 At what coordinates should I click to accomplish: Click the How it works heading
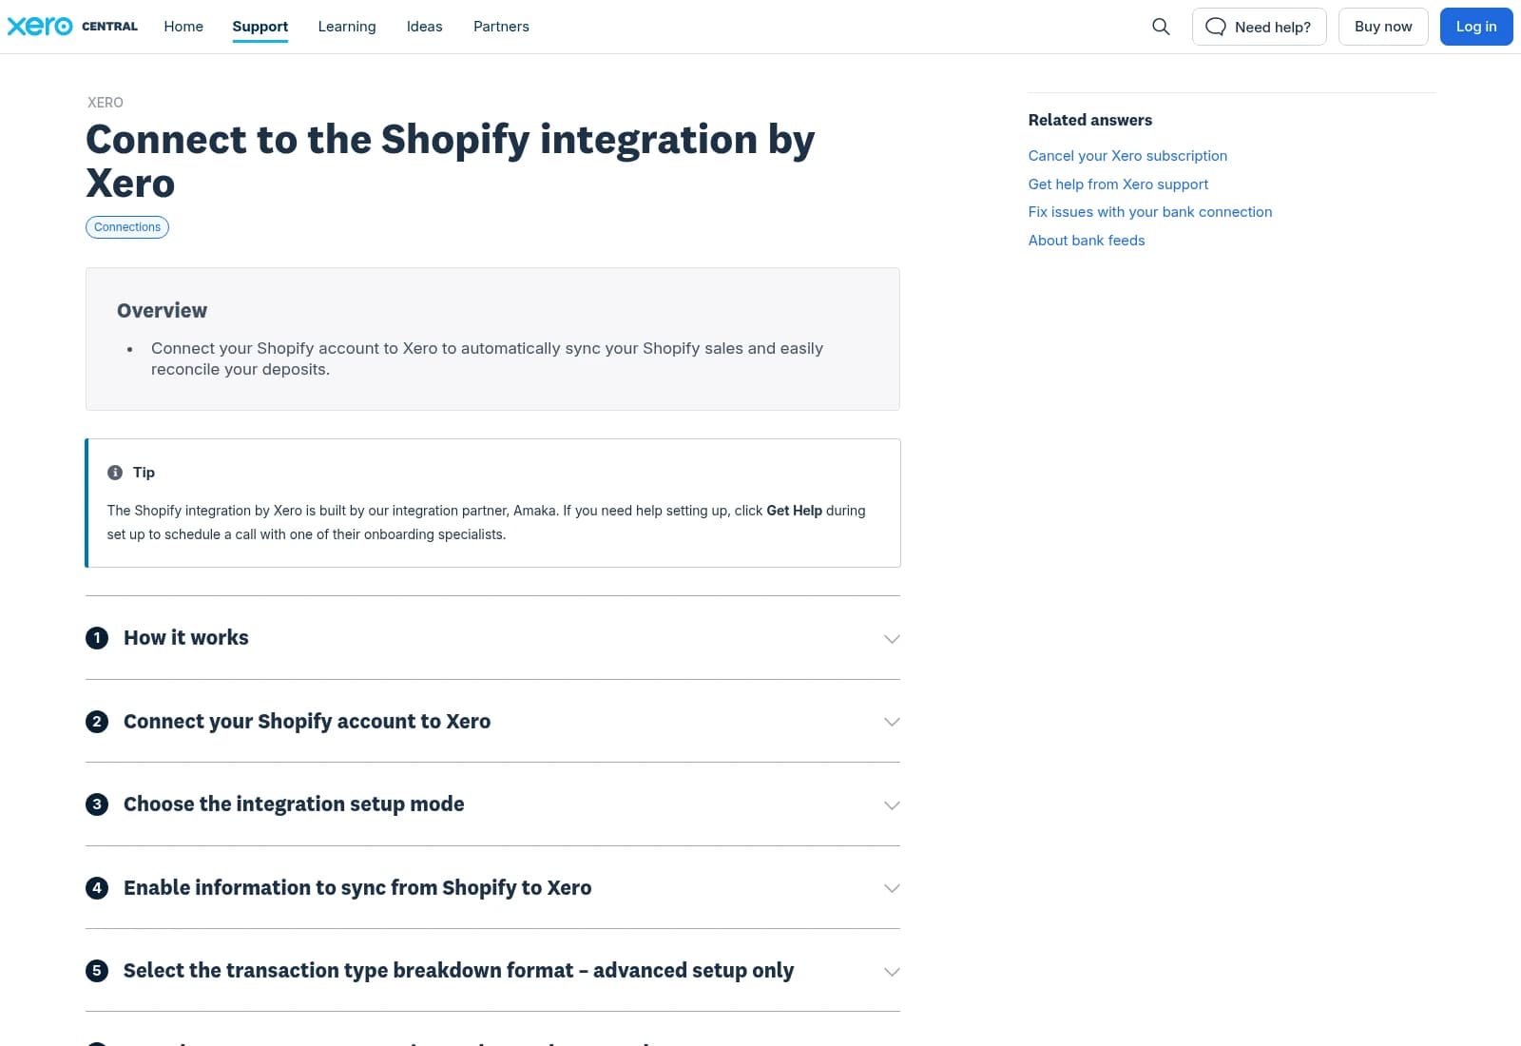click(x=186, y=638)
